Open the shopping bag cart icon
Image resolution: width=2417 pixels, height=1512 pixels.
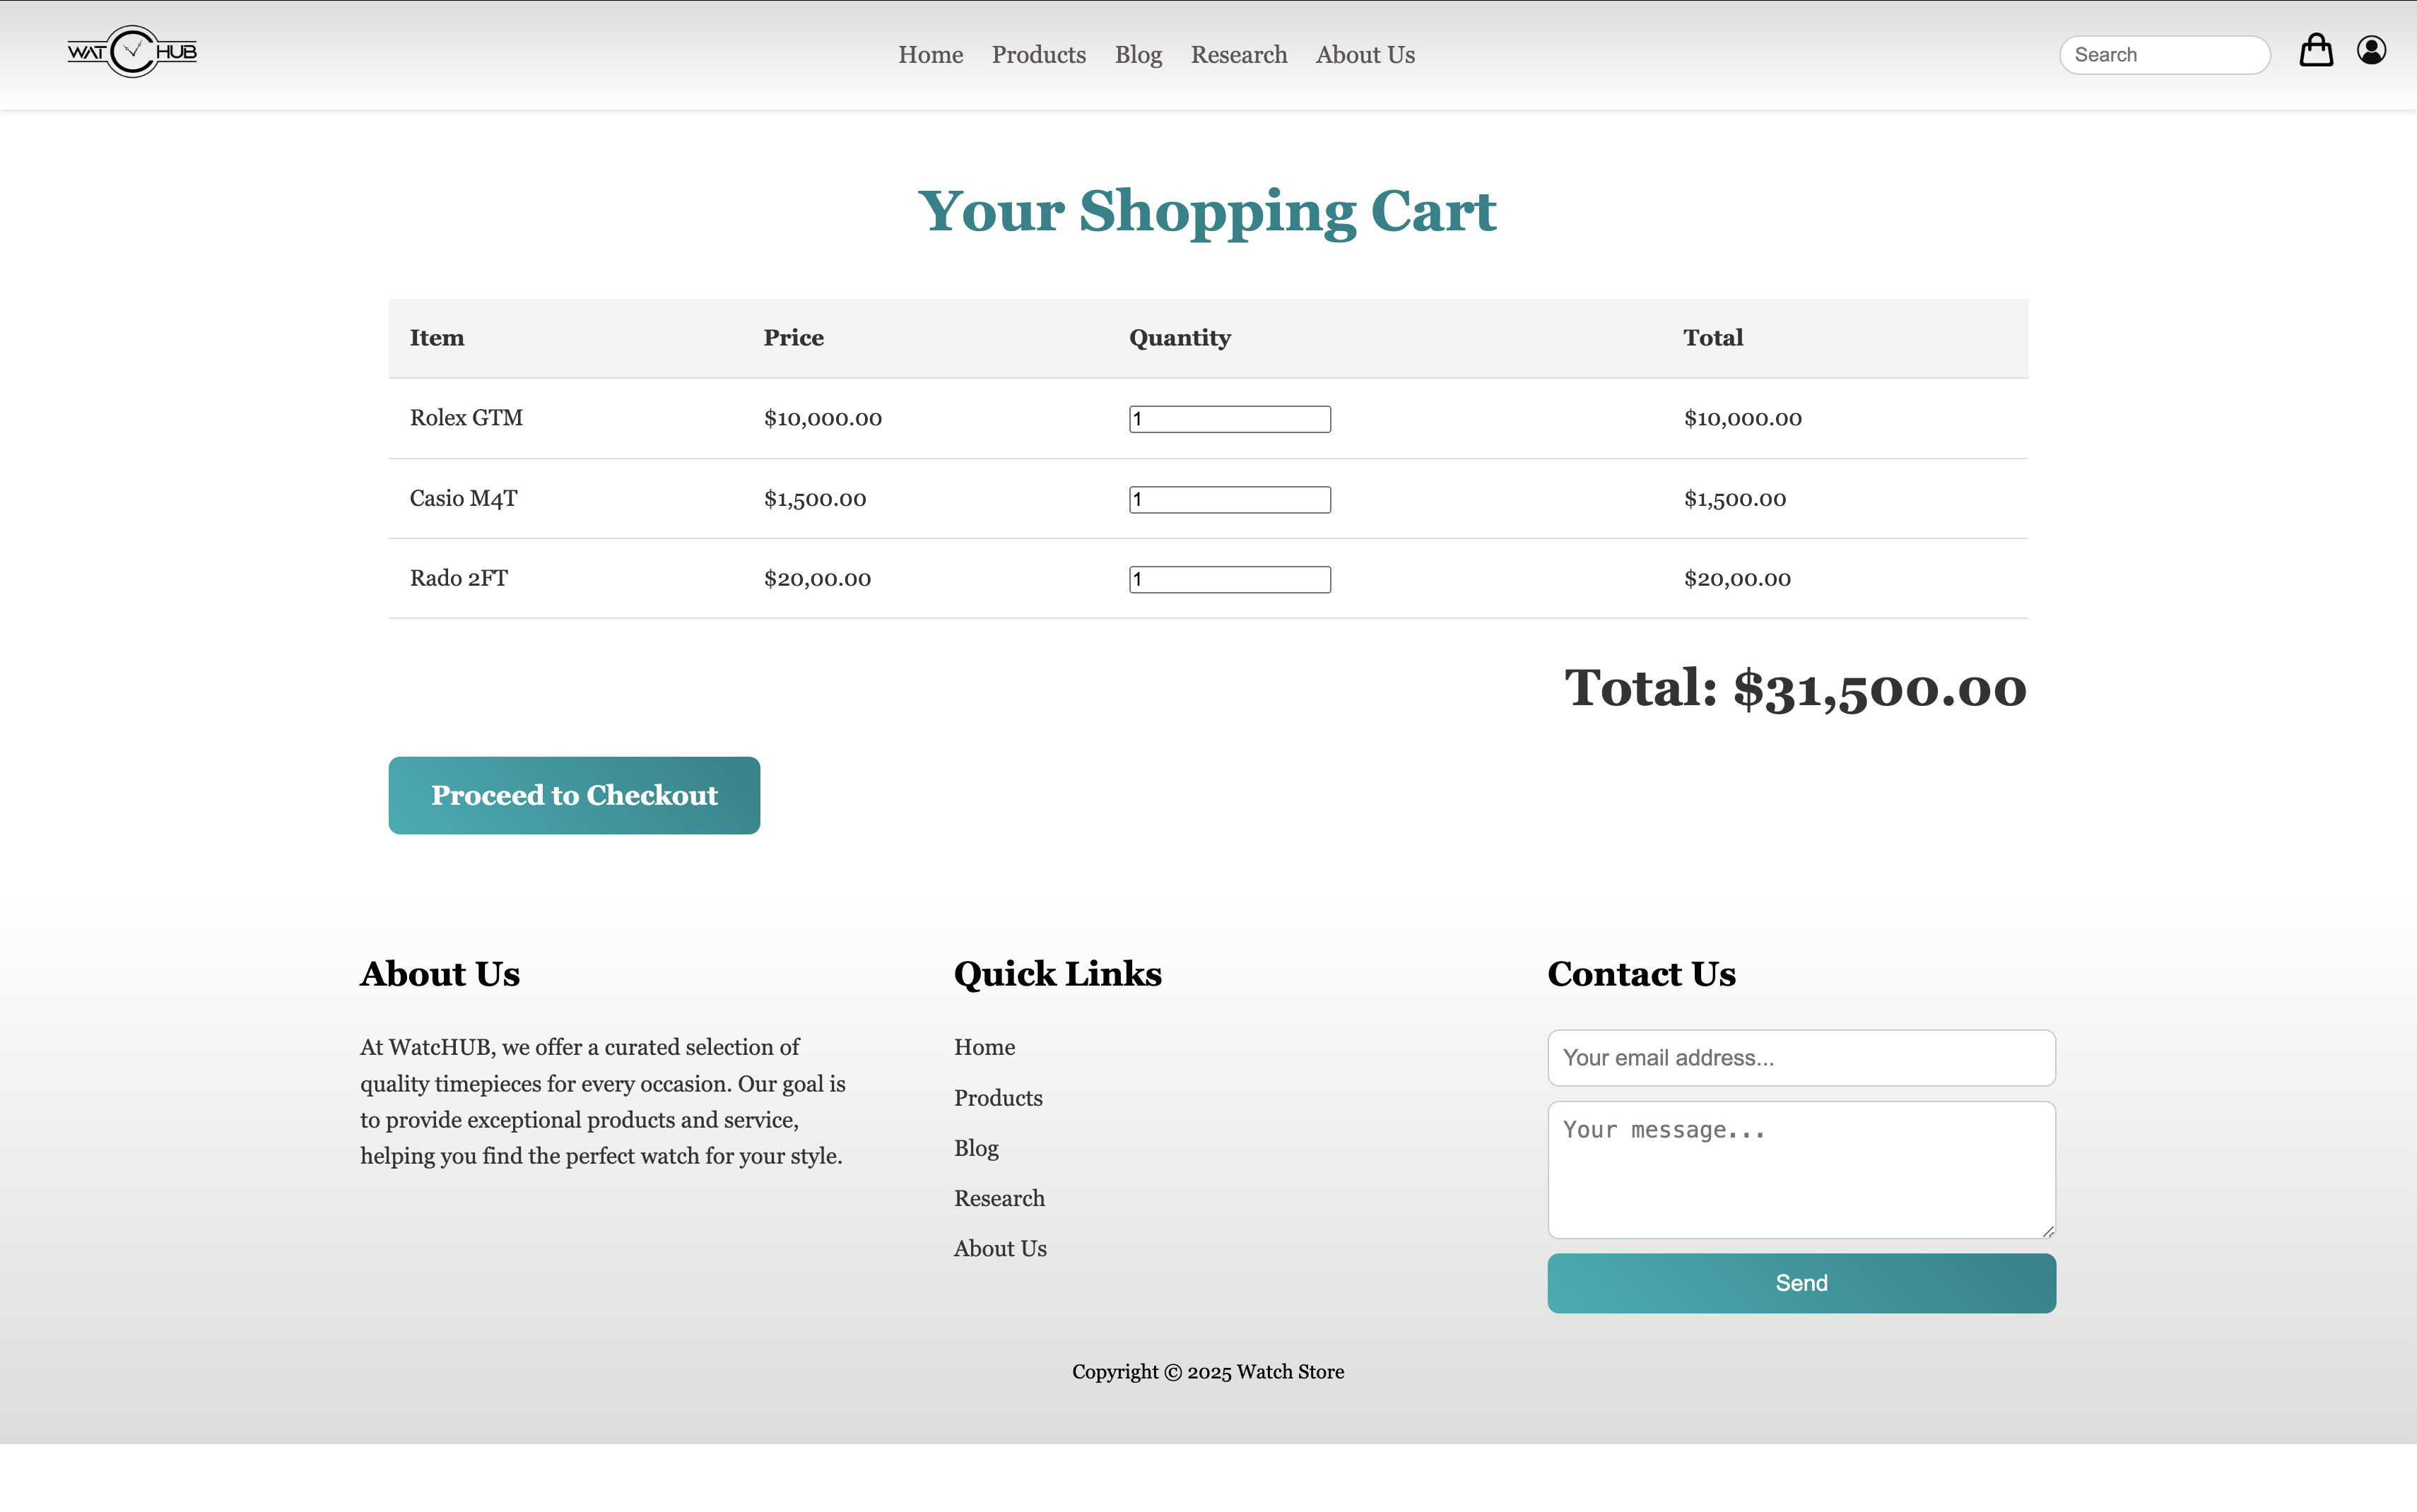coord(2316,50)
